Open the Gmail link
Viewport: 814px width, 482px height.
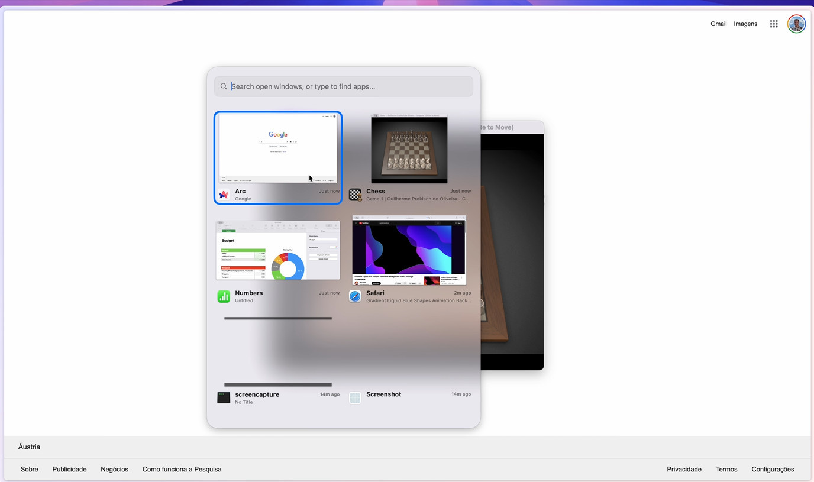point(719,24)
